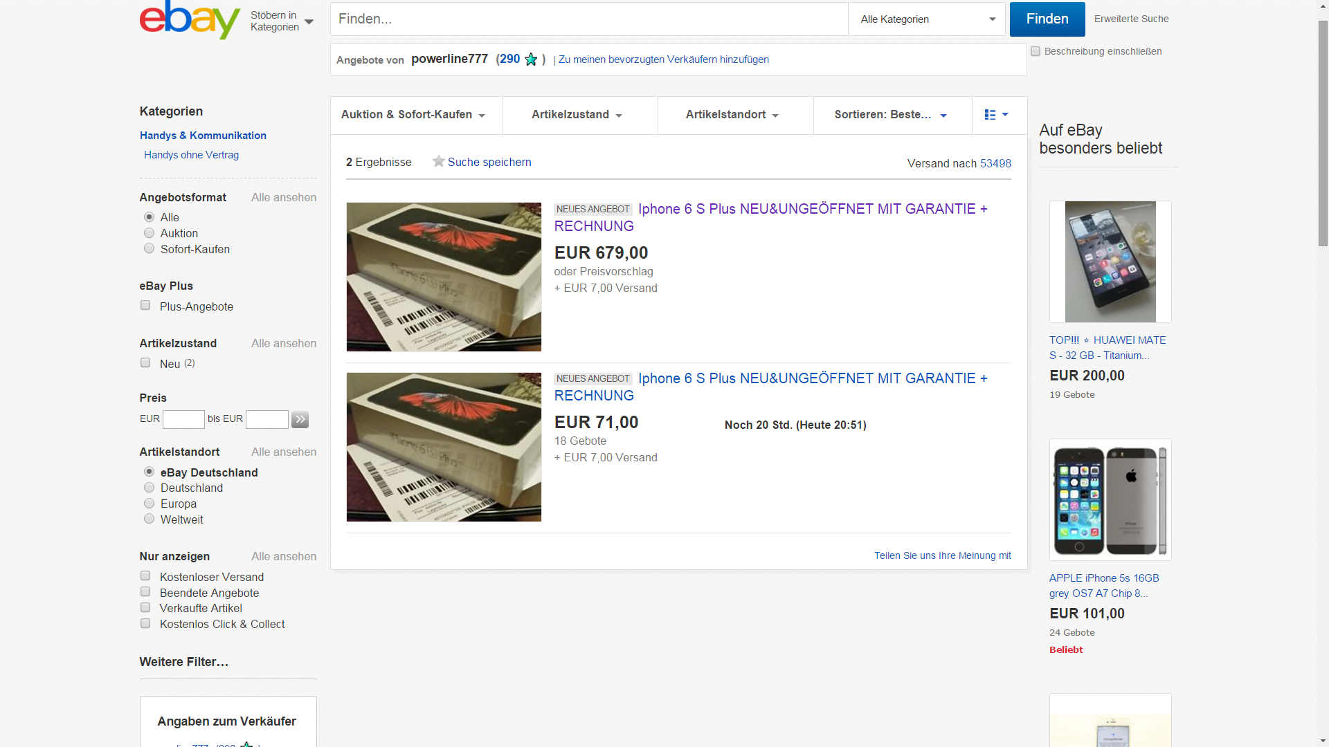1329x747 pixels.
Task: Check Verkaufte Artikel filter
Action: [145, 607]
